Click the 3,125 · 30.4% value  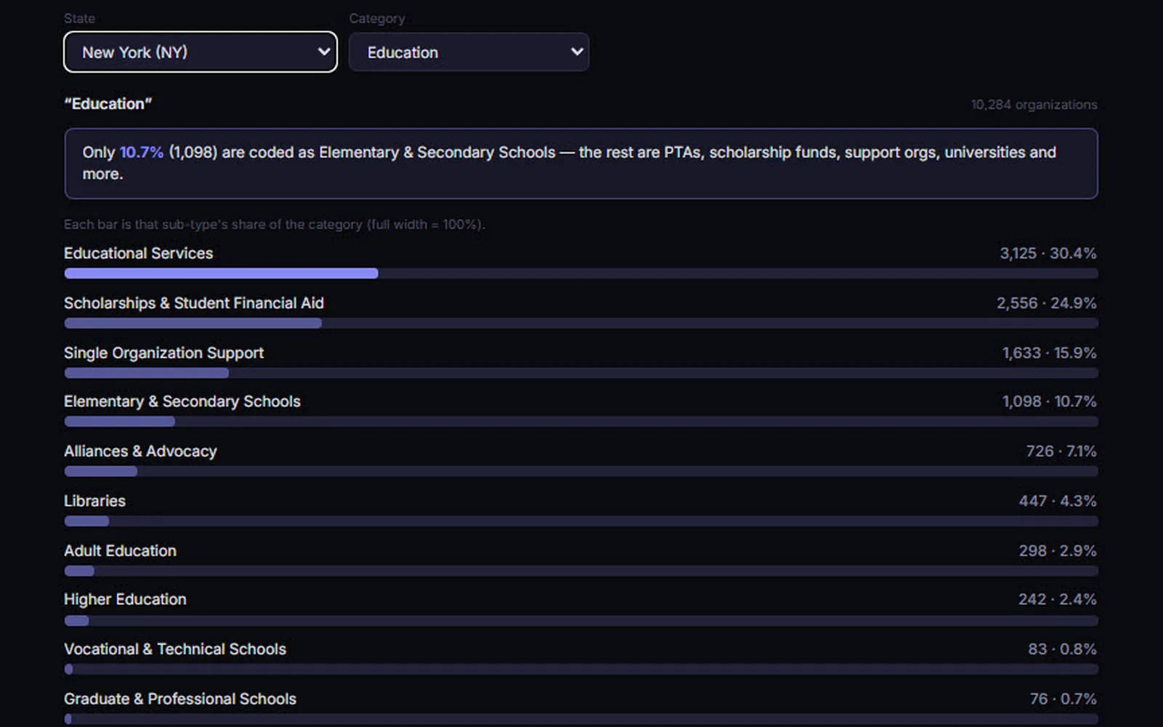click(1047, 254)
